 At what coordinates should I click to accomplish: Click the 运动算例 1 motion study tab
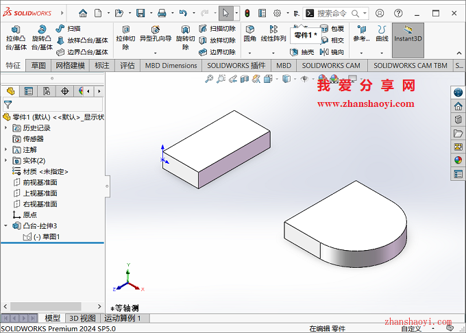tap(123, 318)
